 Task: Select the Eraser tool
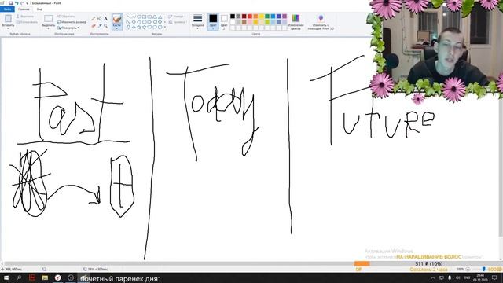(94, 26)
